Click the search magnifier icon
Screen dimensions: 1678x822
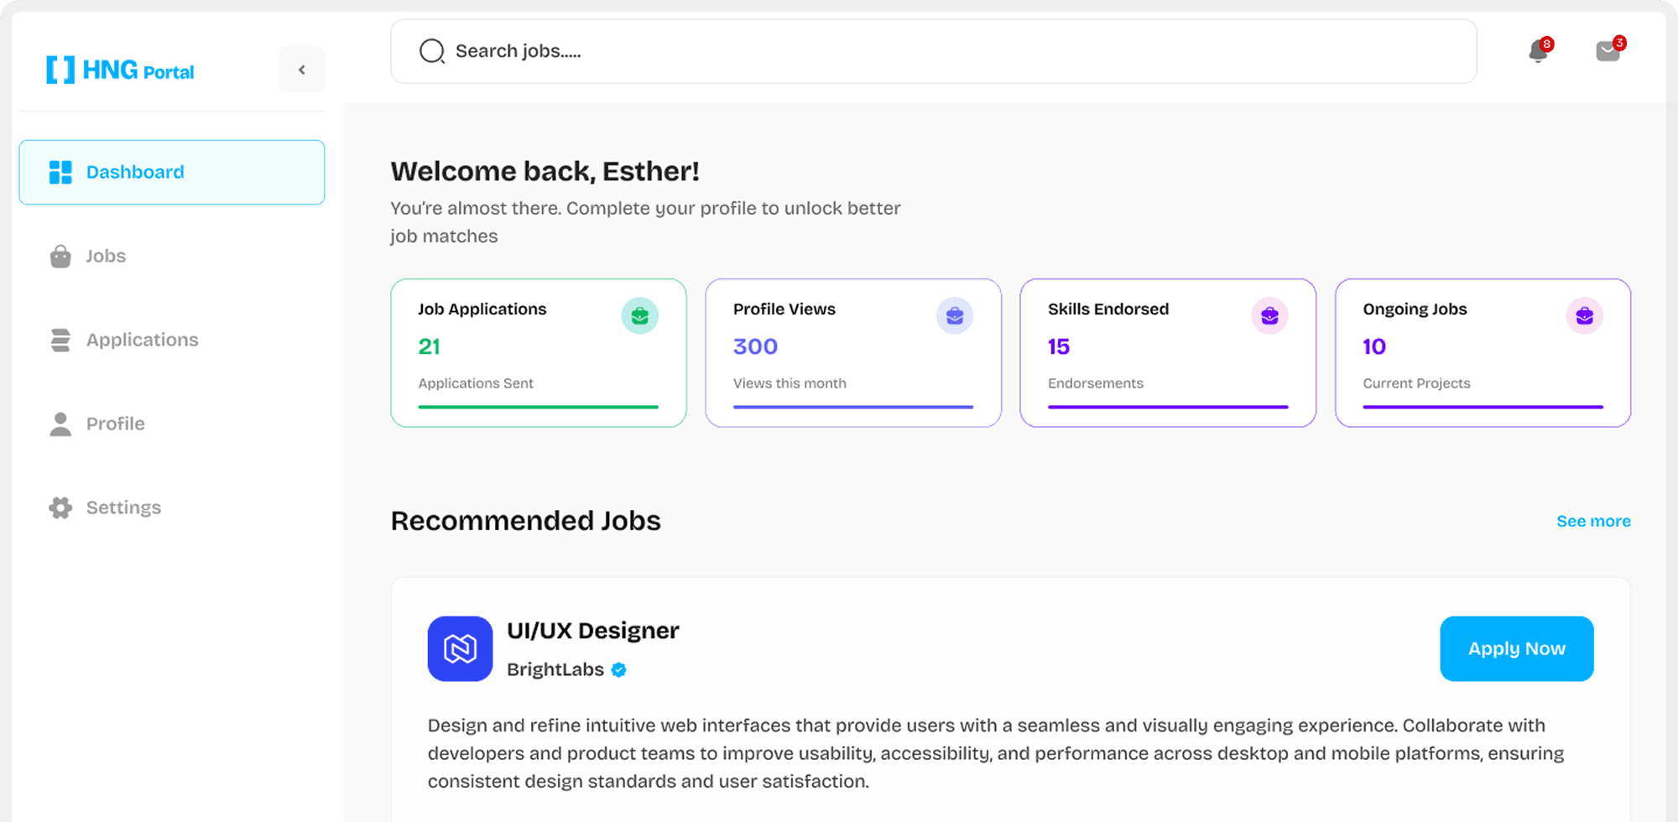pyautogui.click(x=431, y=51)
